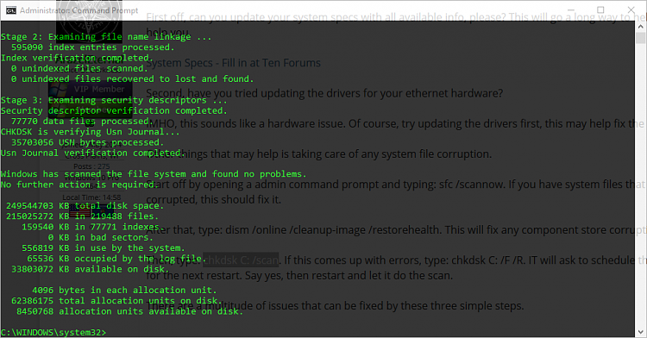The height and width of the screenshot is (338, 647).
Task: Click the Stage 3 security descriptors line
Action: [x=114, y=100]
